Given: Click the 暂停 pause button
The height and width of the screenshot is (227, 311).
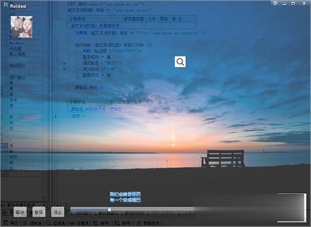Looking at the screenshot, I should click(38, 212).
